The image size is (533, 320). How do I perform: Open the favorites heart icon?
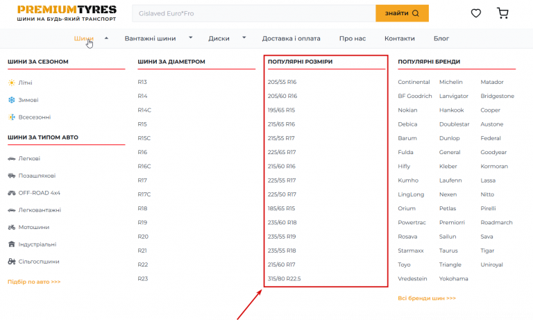[476, 13]
